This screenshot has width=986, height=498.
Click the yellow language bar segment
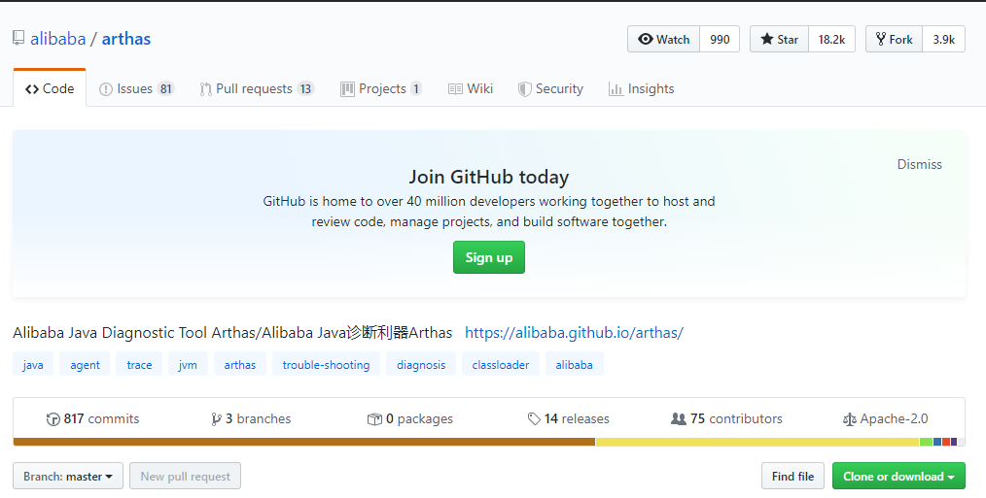point(757,442)
